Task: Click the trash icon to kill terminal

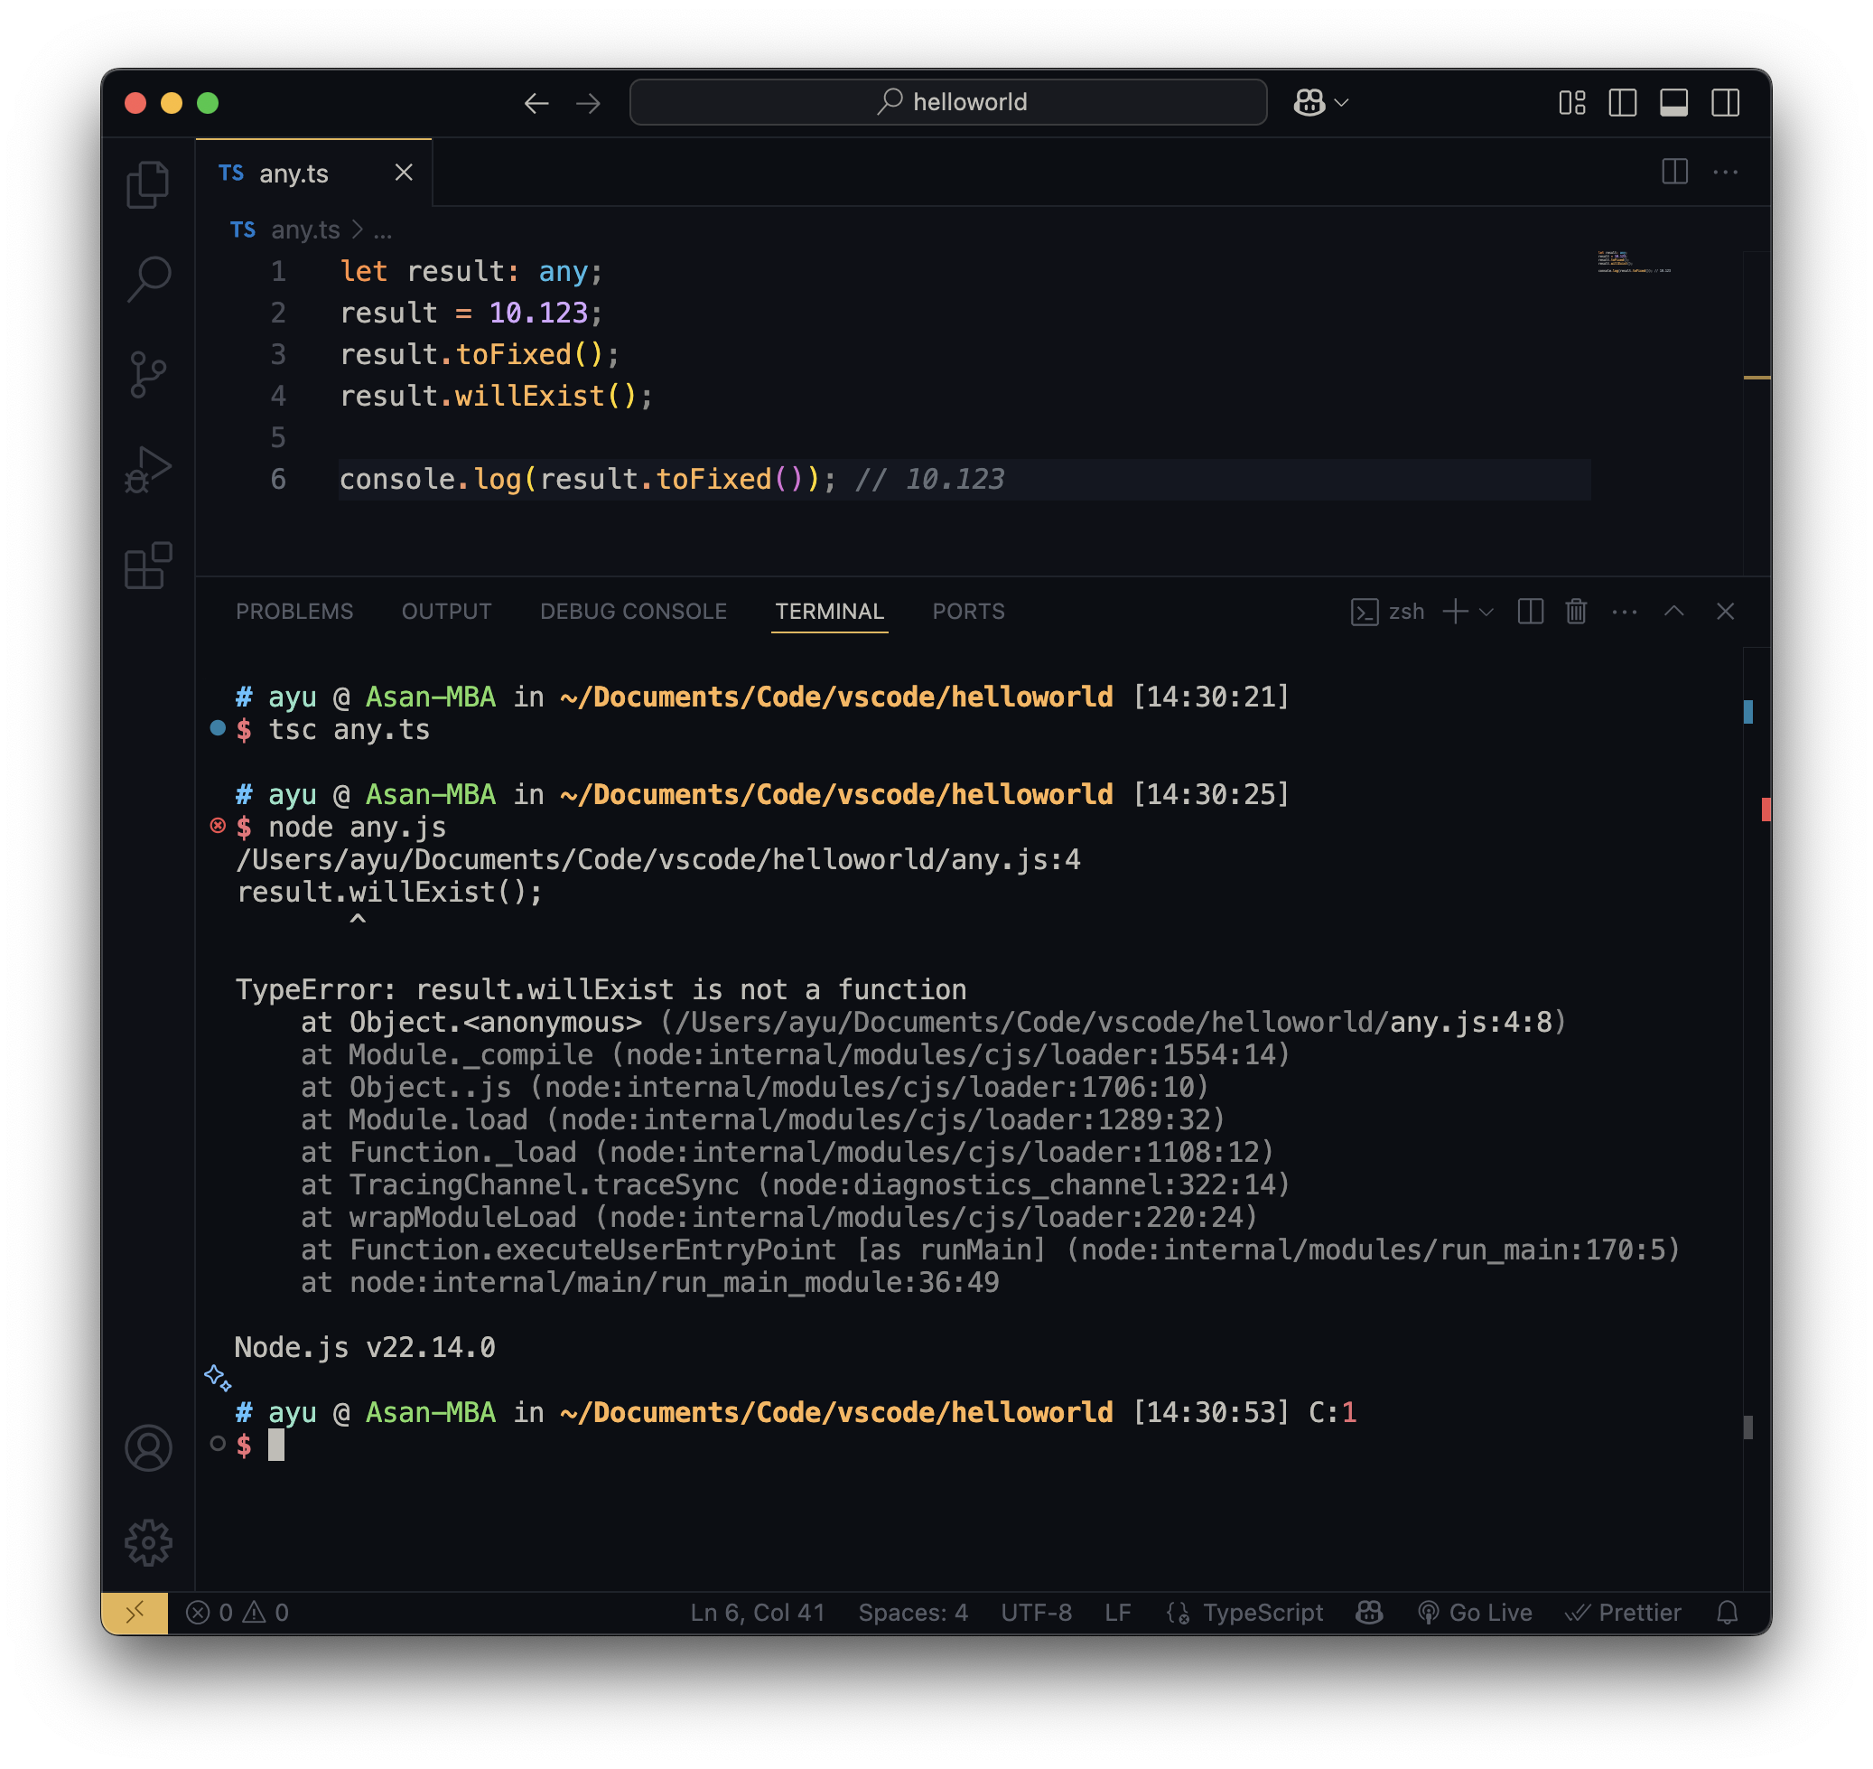Action: click(1576, 611)
